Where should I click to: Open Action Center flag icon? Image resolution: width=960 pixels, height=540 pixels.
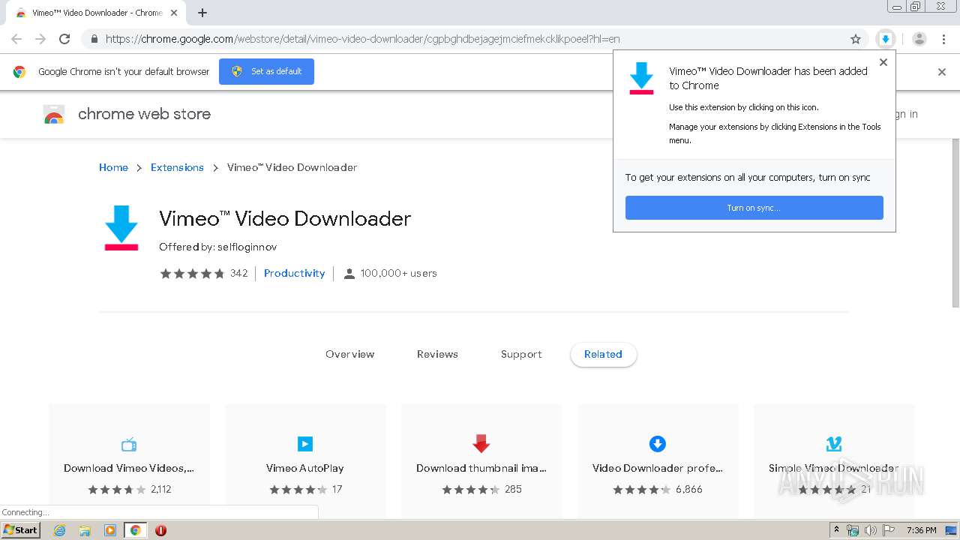click(x=888, y=530)
